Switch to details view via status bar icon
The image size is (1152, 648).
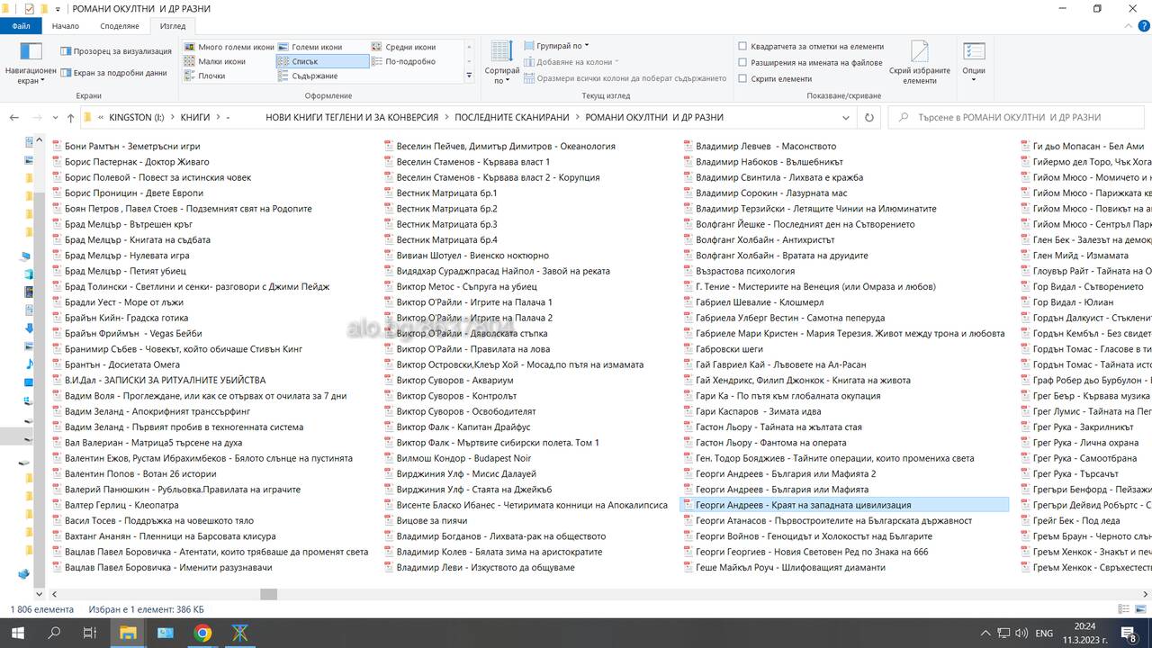tap(1124, 610)
